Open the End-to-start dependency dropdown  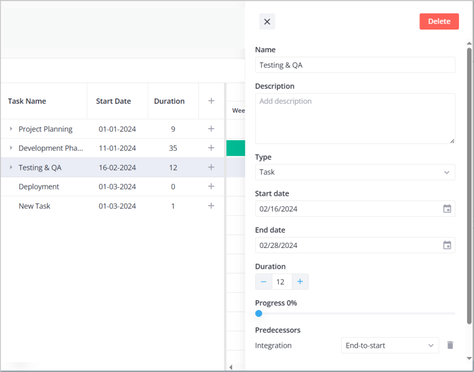click(x=389, y=345)
